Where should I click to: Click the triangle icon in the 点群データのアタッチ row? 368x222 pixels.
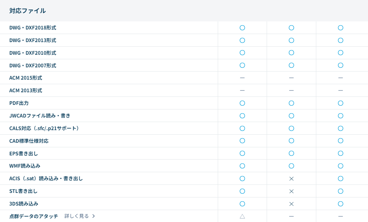tap(242, 216)
